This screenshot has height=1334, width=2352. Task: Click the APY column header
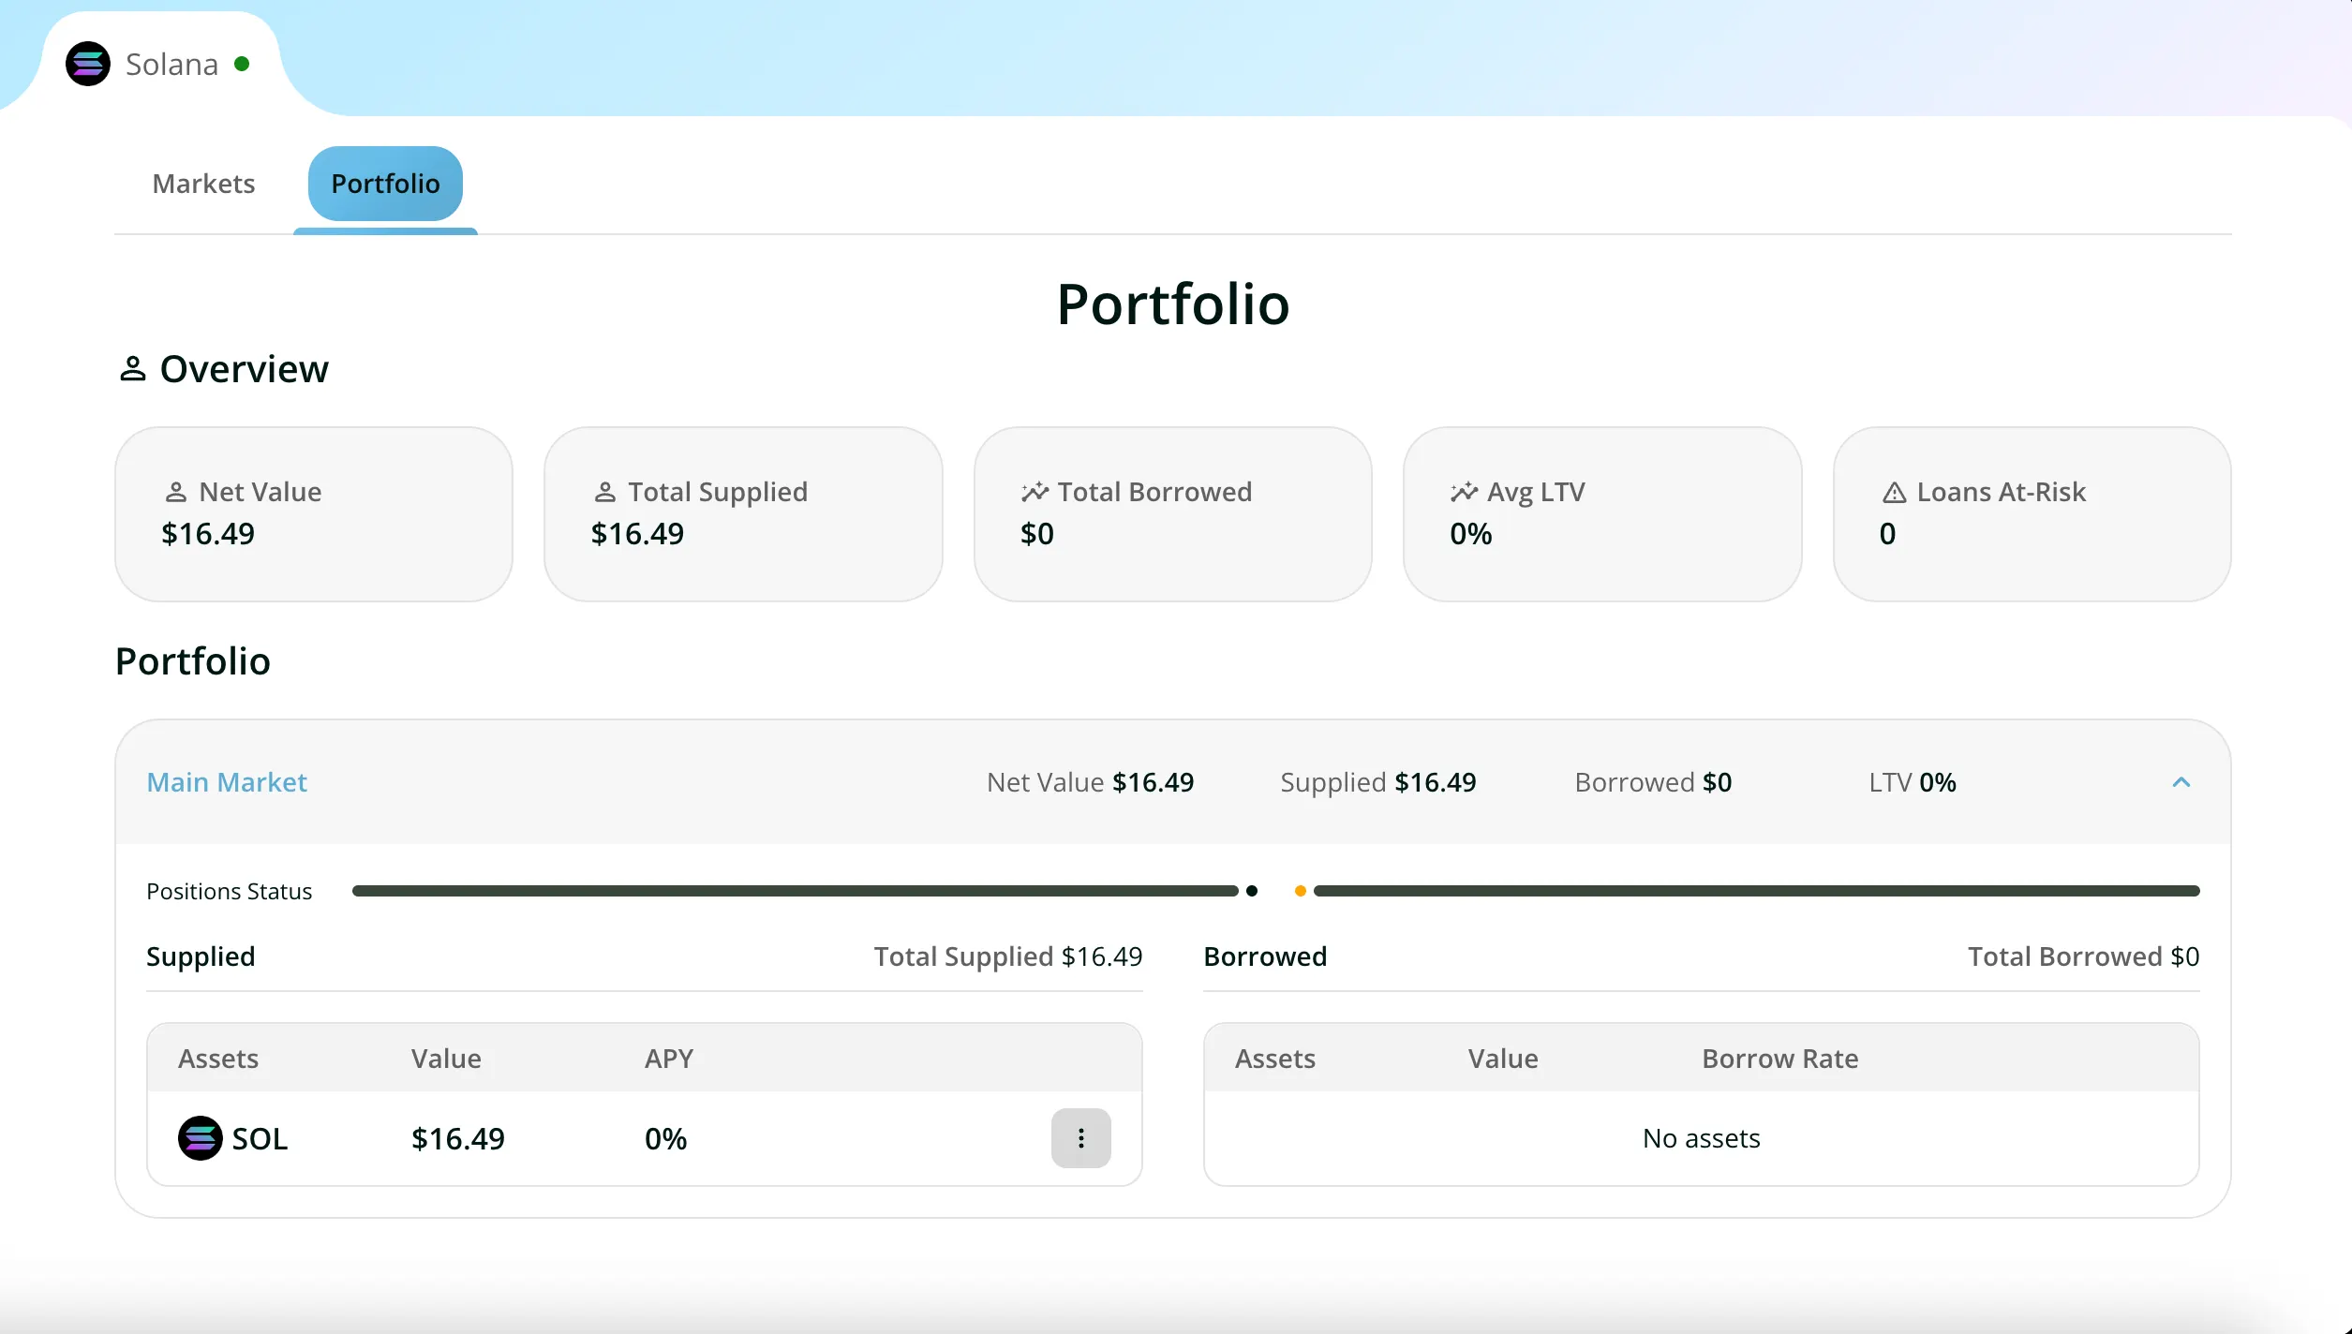pyautogui.click(x=668, y=1059)
